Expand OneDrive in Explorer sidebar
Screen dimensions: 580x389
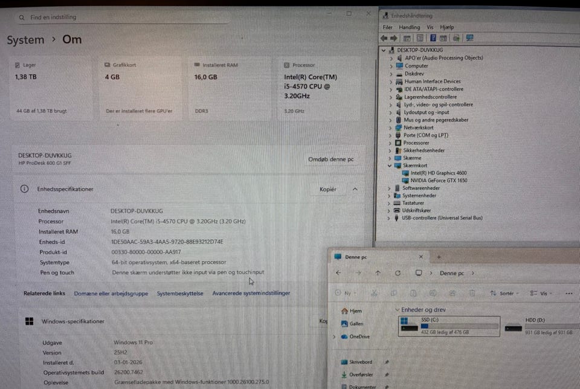[x=334, y=336]
